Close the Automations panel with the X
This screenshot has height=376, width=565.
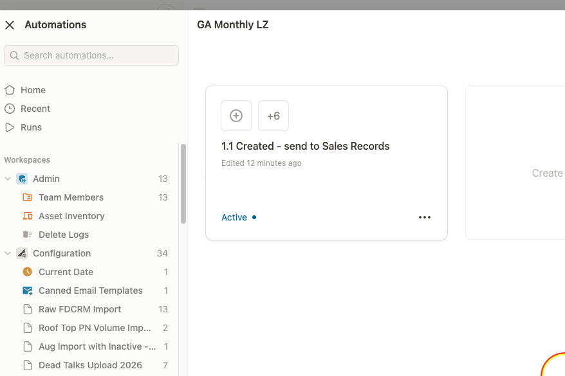(10, 25)
